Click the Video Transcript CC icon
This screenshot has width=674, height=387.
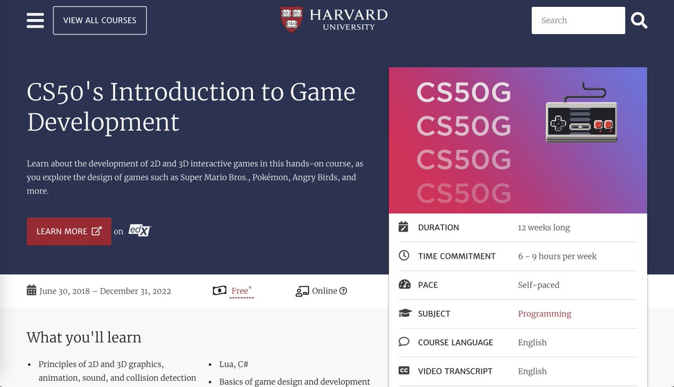tap(404, 371)
